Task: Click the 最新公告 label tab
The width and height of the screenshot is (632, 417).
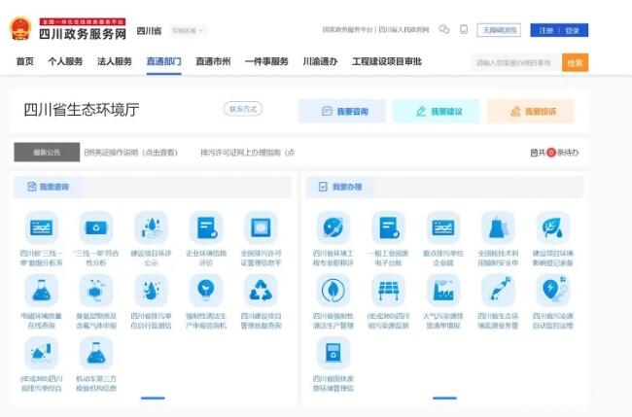Action: tap(47, 153)
